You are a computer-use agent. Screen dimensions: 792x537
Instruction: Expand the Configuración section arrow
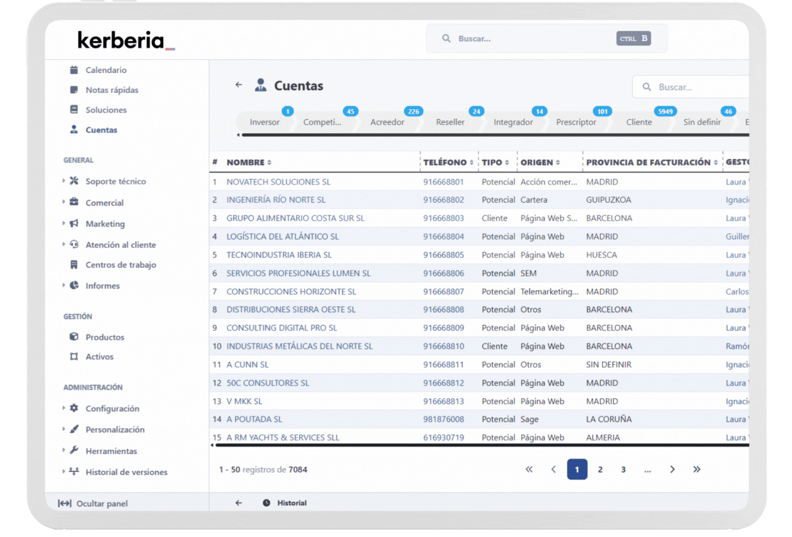coord(64,408)
